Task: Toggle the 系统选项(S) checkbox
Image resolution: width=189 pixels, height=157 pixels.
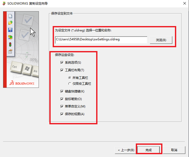Action: click(x=62, y=63)
